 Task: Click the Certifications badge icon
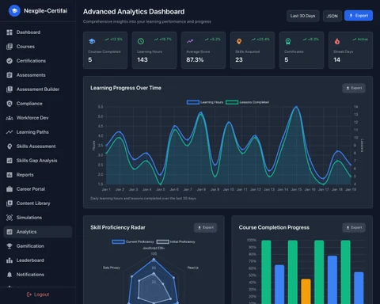click(x=9, y=61)
